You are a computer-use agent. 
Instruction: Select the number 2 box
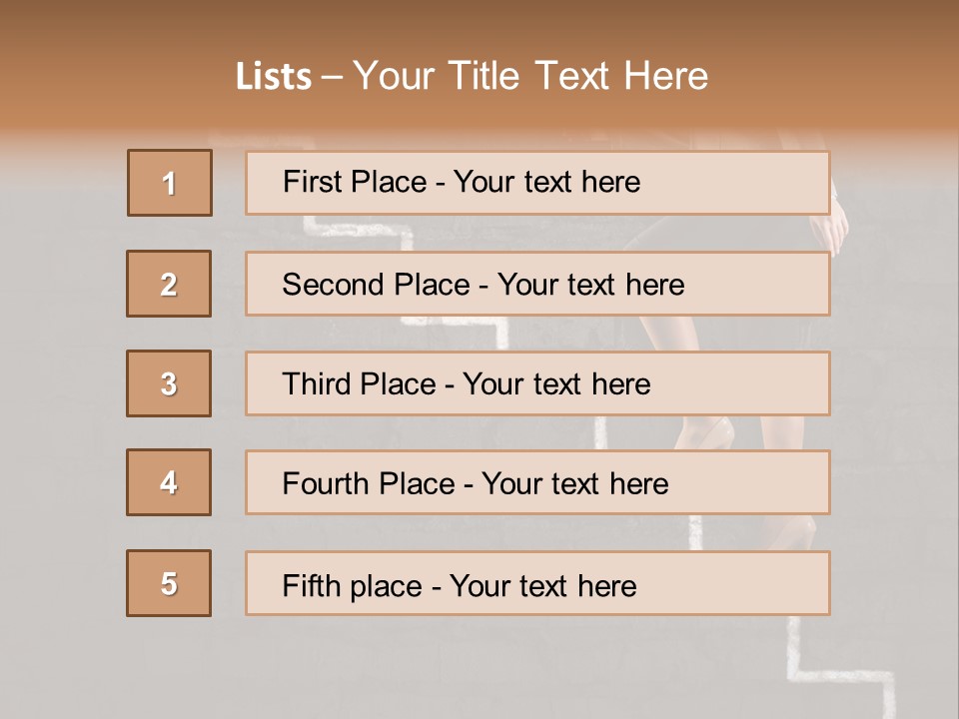click(x=169, y=284)
